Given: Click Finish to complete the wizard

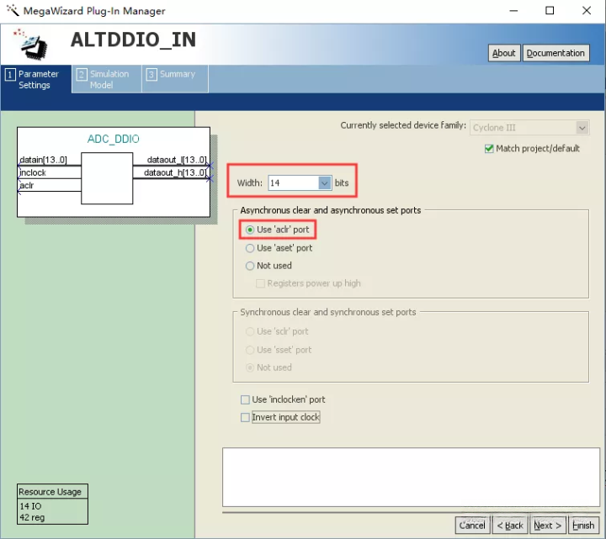Looking at the screenshot, I should (x=583, y=526).
